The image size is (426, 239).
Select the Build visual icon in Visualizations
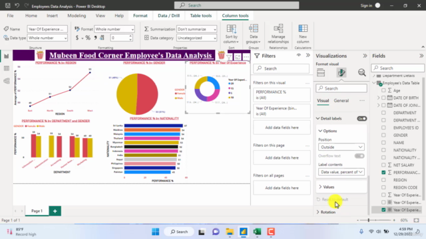tap(321, 72)
